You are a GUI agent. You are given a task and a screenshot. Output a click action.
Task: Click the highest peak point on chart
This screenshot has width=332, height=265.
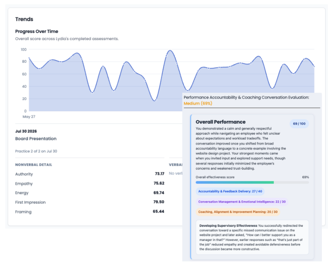170,51
